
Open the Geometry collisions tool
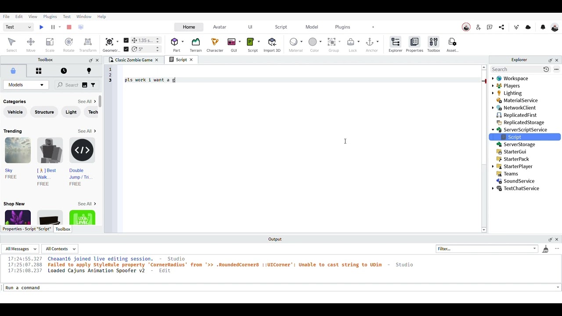[110, 45]
